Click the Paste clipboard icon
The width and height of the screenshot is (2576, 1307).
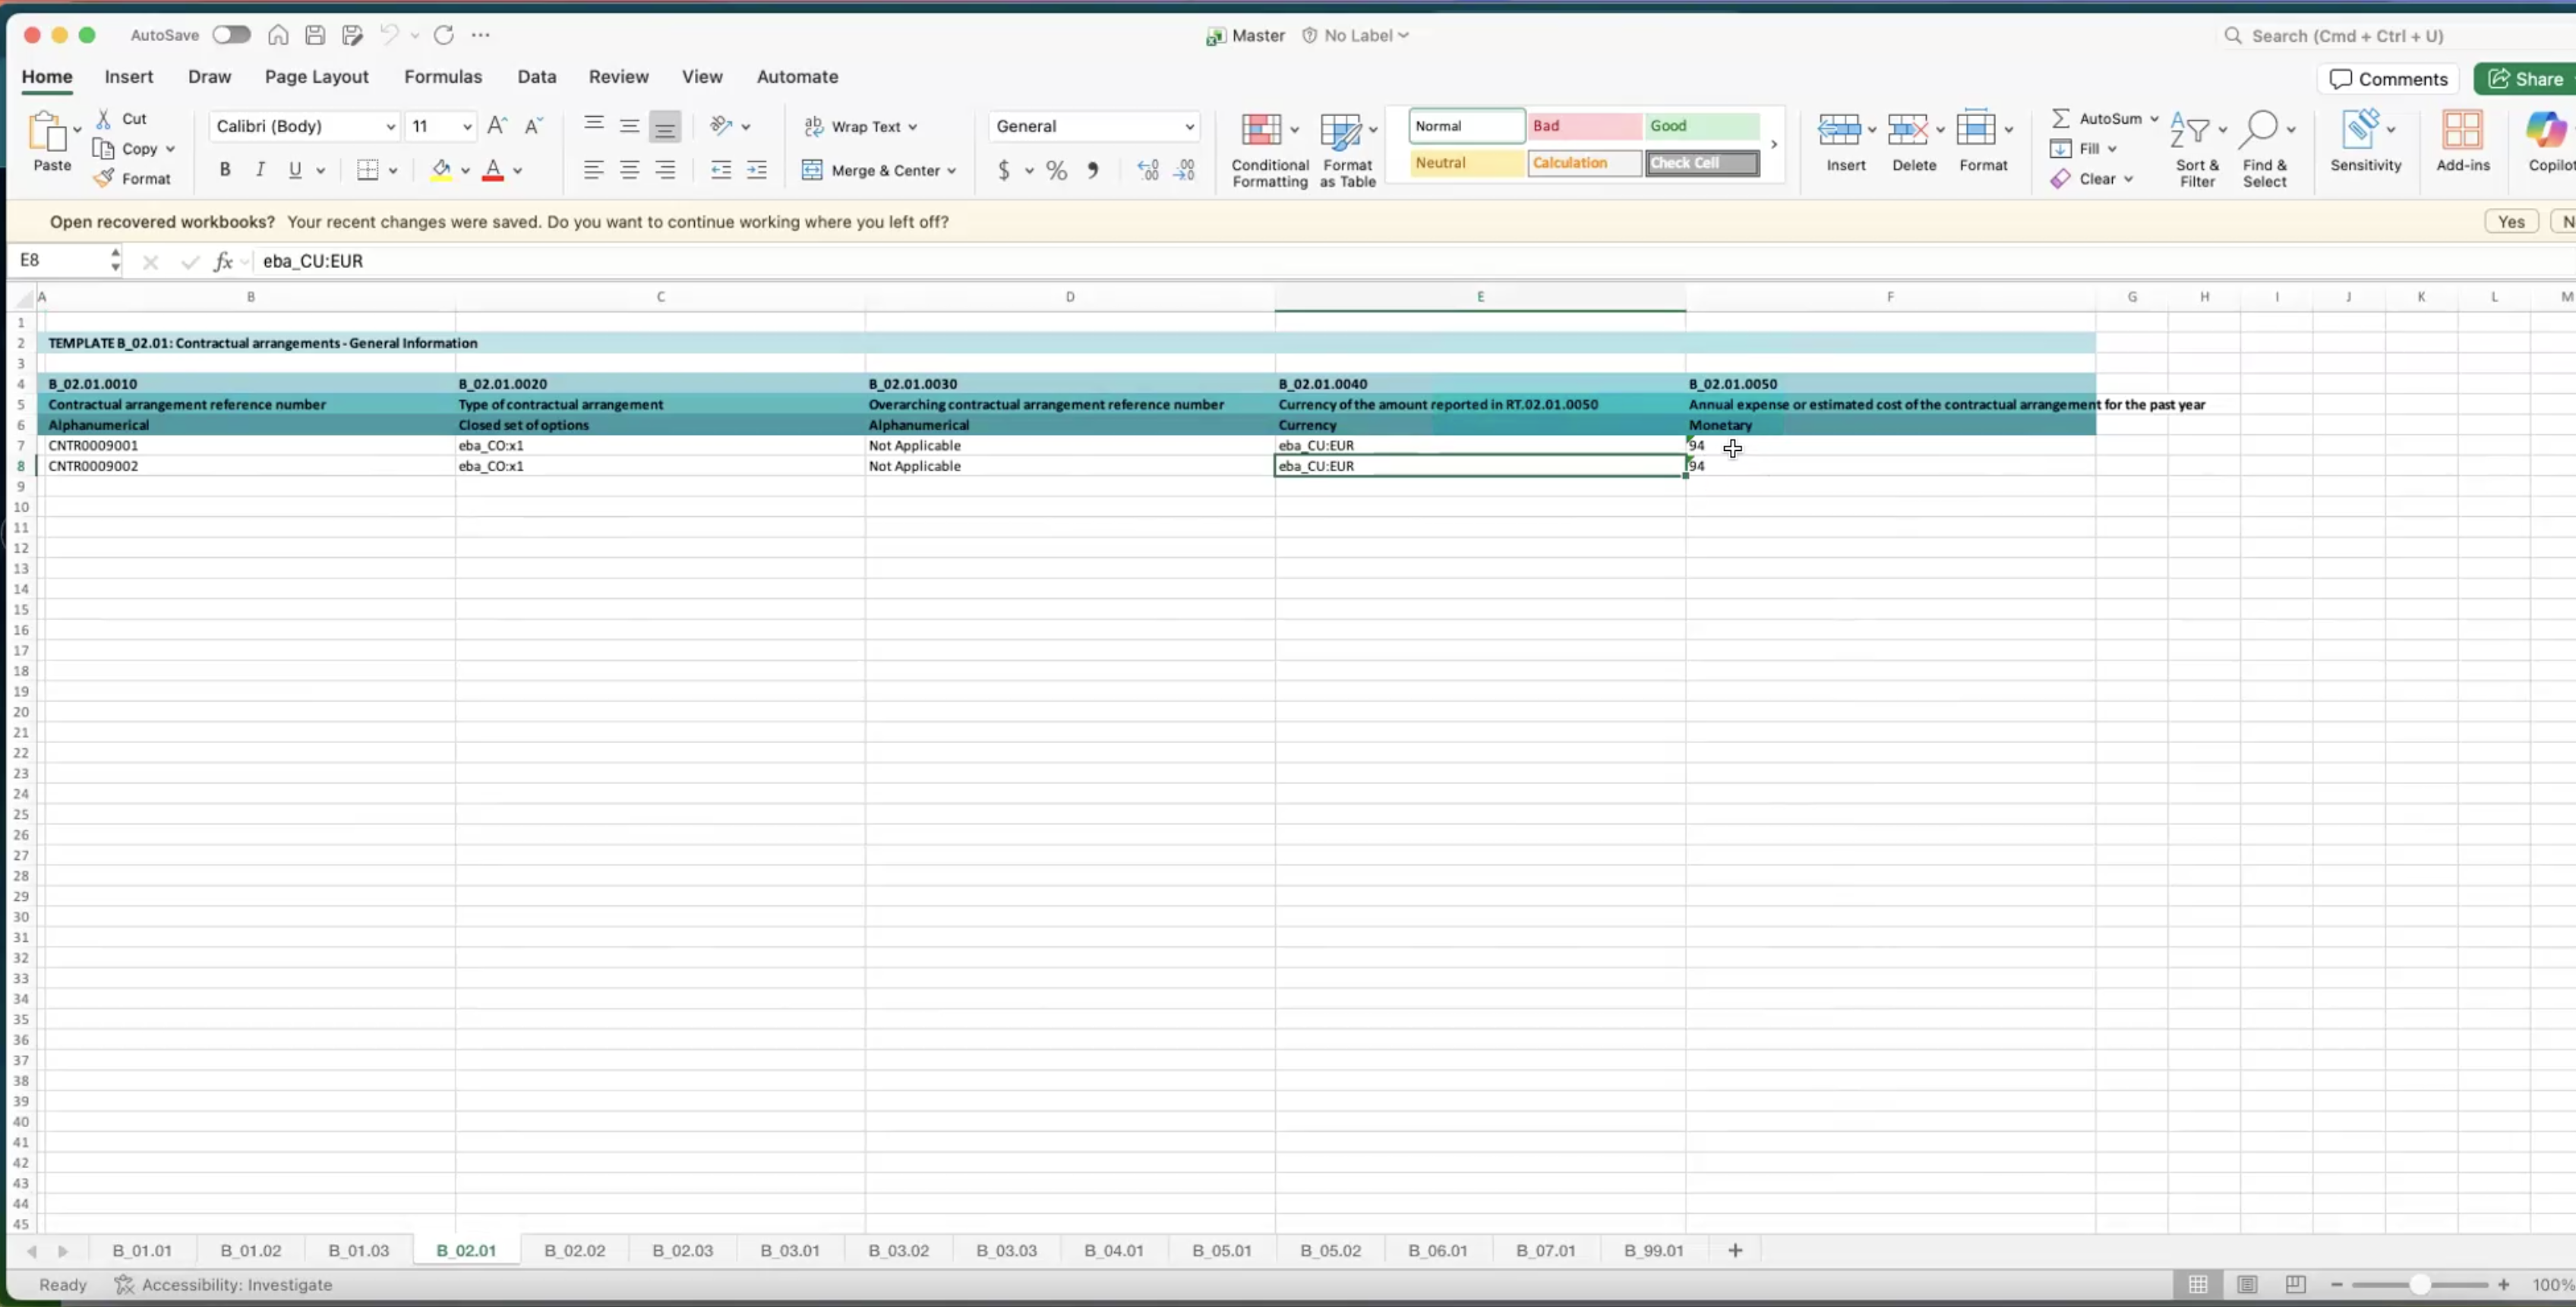click(x=46, y=131)
